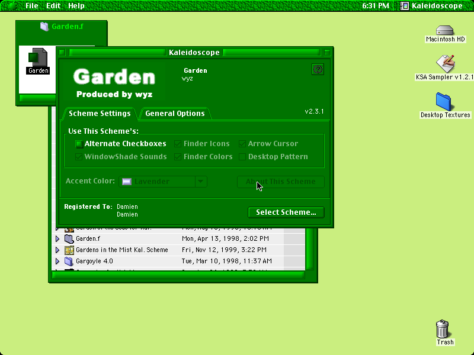The width and height of the screenshot is (474, 355).
Task: Switch to the Scheme Settings tab
Action: click(100, 114)
